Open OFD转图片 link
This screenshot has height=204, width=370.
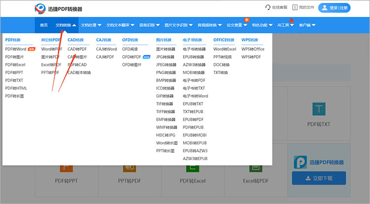point(132,65)
